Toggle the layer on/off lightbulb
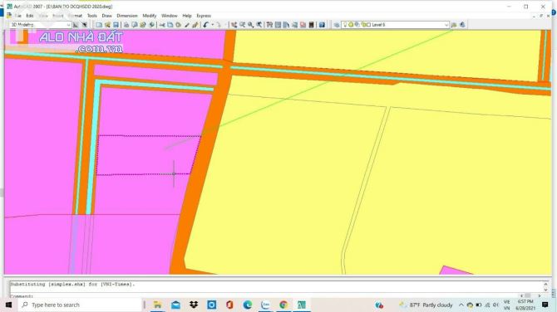557x312 pixels. (345, 25)
